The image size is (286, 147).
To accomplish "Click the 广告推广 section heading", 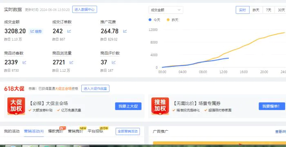I will tap(161, 132).
